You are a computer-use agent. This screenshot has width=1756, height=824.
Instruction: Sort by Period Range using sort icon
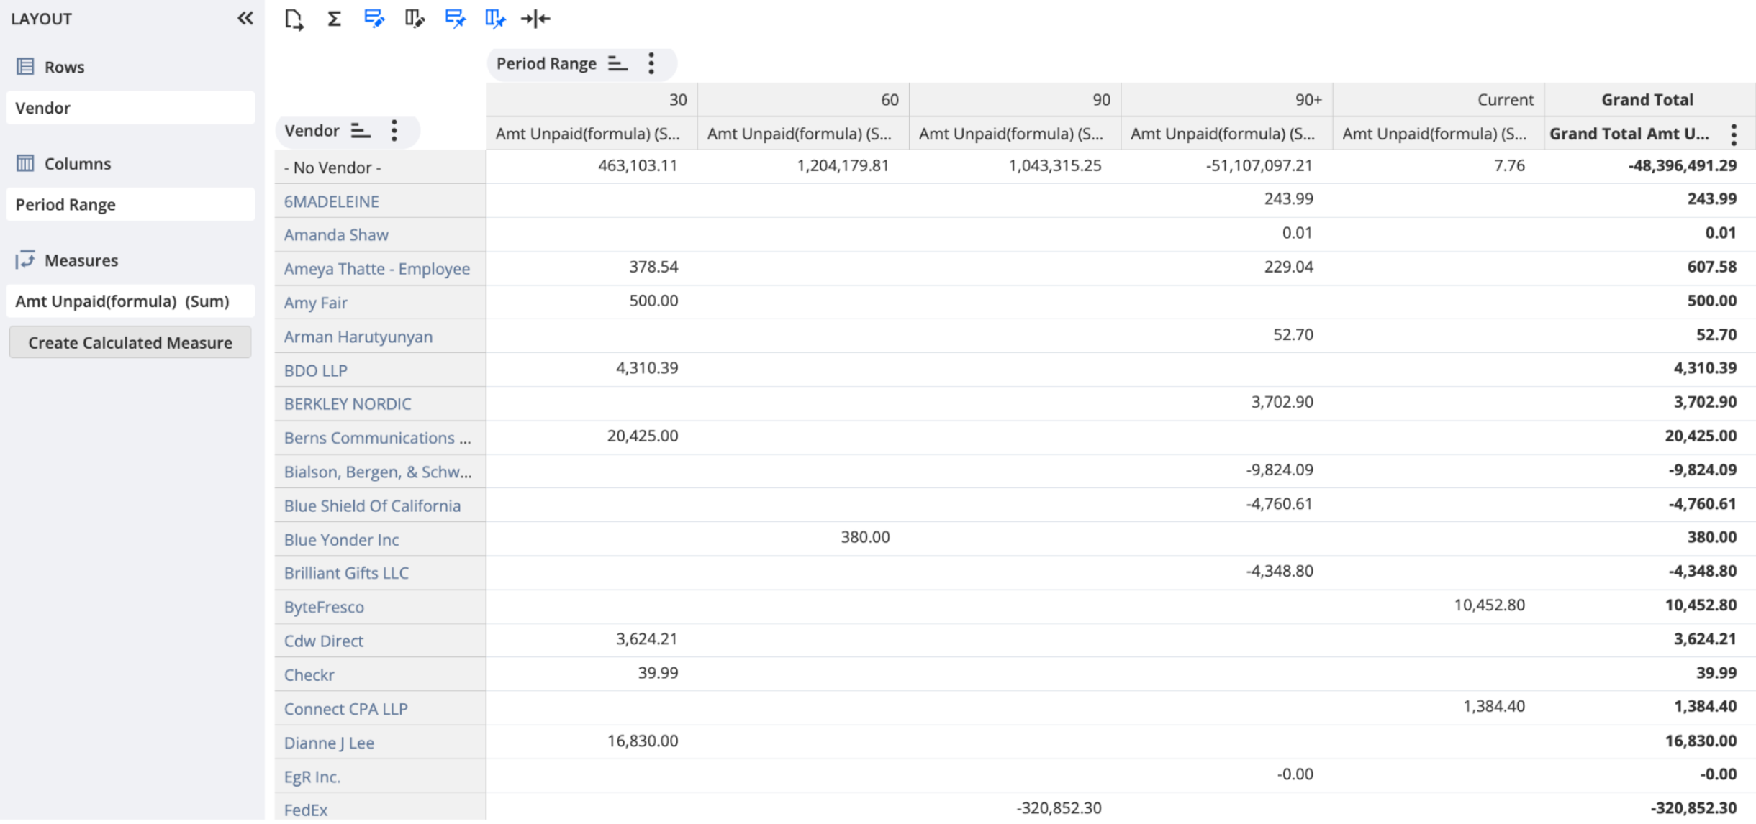pos(617,63)
